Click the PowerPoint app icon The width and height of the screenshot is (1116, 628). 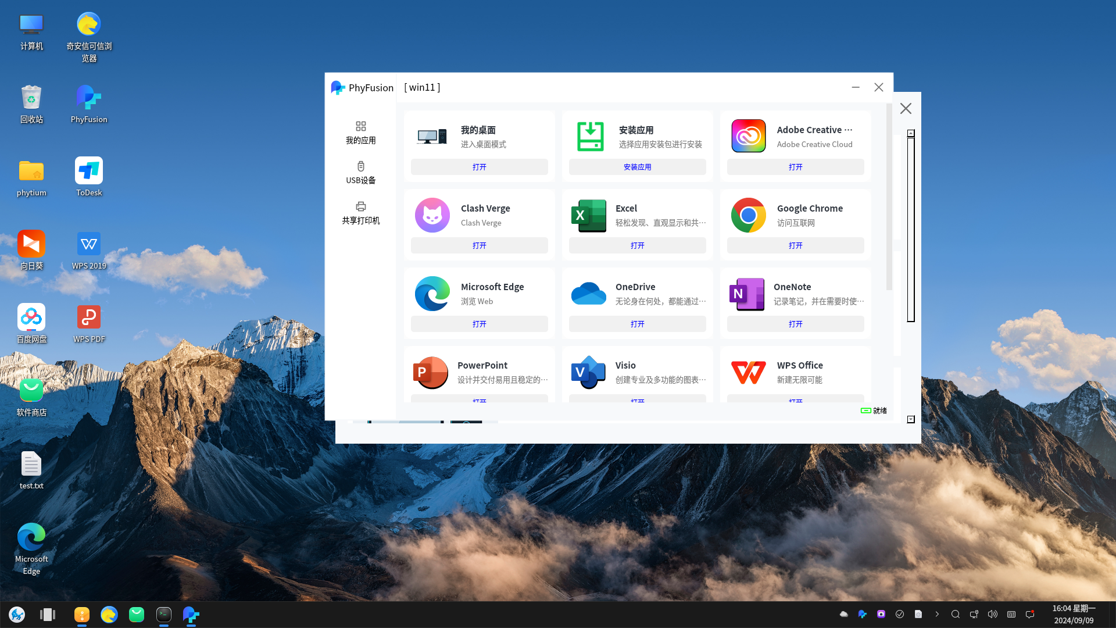431,372
